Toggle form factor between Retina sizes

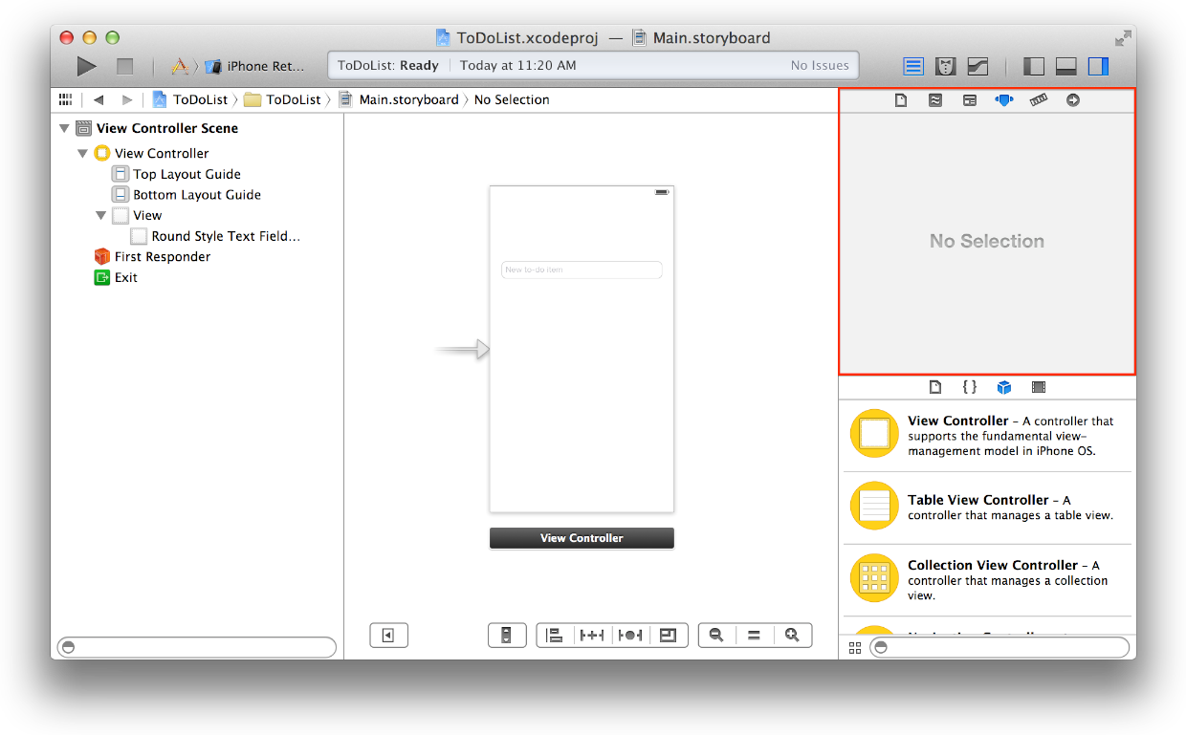tap(507, 635)
